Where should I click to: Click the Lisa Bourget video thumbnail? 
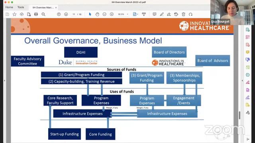233,12
